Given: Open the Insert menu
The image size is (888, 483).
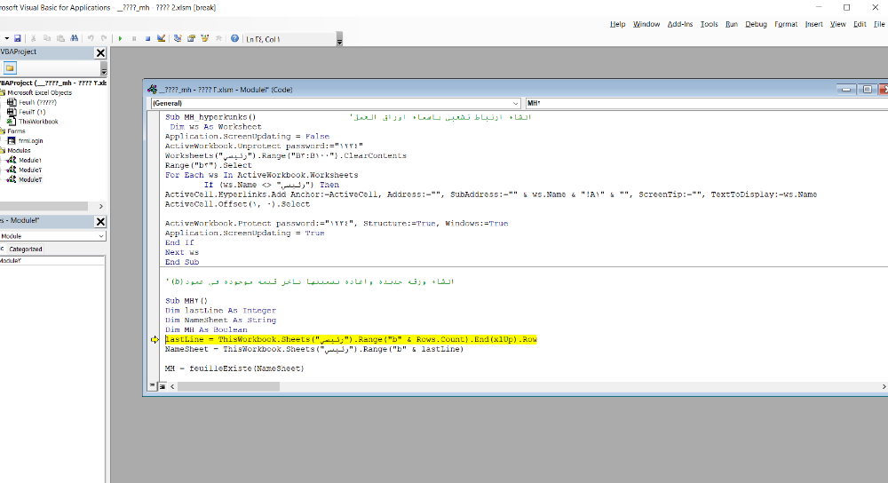Looking at the screenshot, I should coord(813,24).
